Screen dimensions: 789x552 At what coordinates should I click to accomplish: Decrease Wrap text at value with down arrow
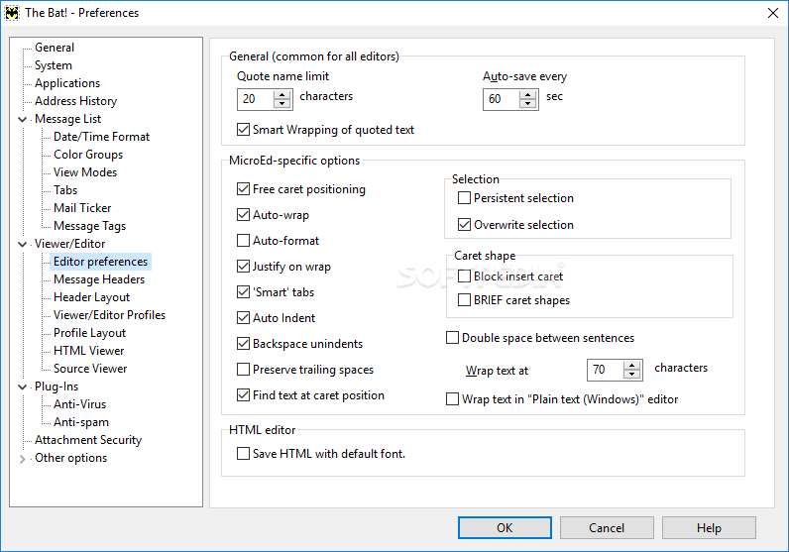tap(631, 375)
